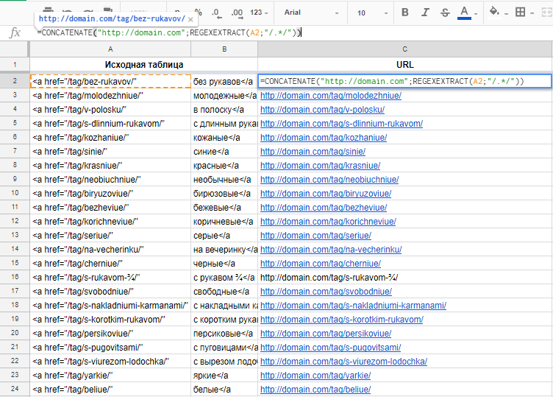The height and width of the screenshot is (397, 553).
Task: Select cell with /tag/na-vecherinku/ href
Action: 110,250
